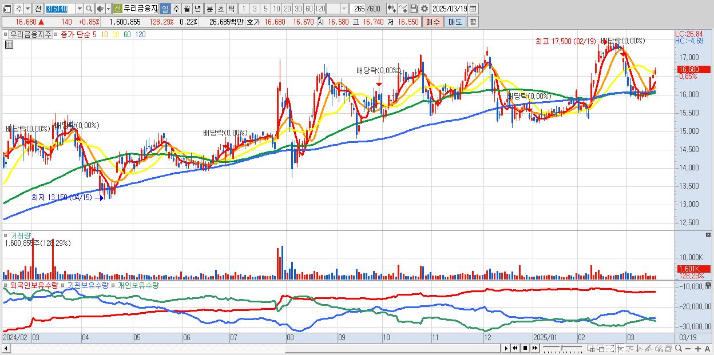Click the line chart indicator icon

[x=402, y=9]
